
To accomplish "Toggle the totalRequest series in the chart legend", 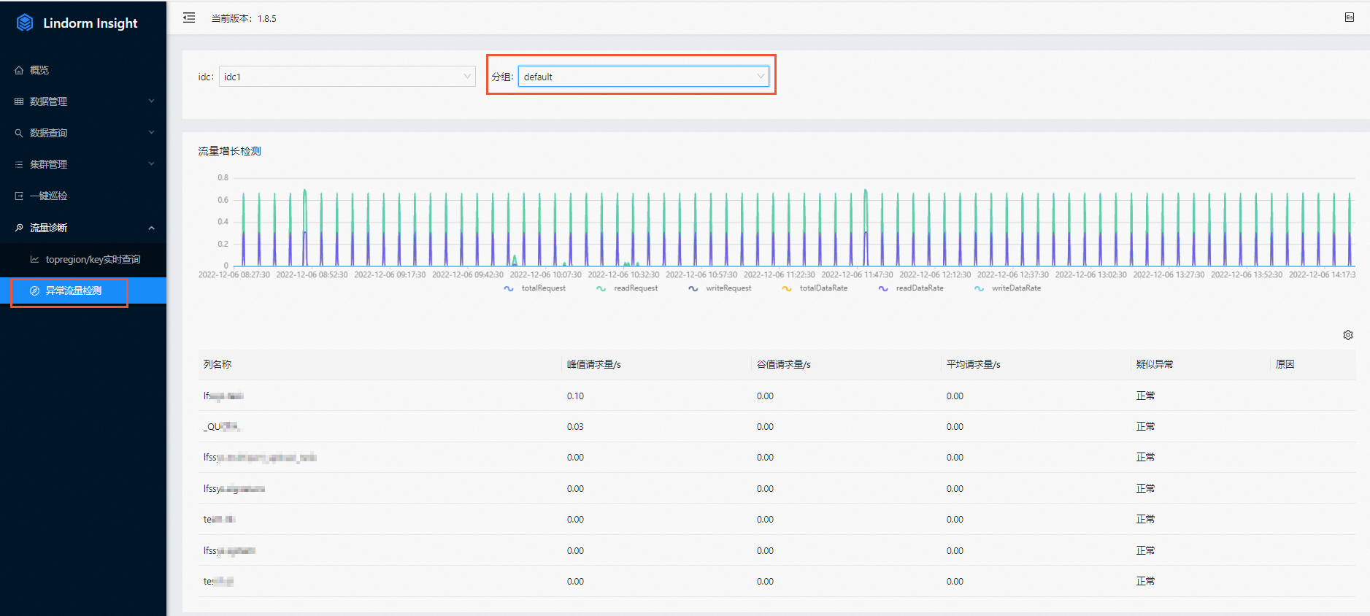I will pos(534,288).
